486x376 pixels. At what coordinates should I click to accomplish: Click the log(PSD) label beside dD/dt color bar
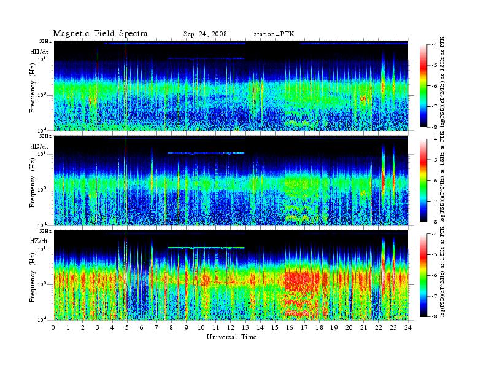tap(442, 176)
